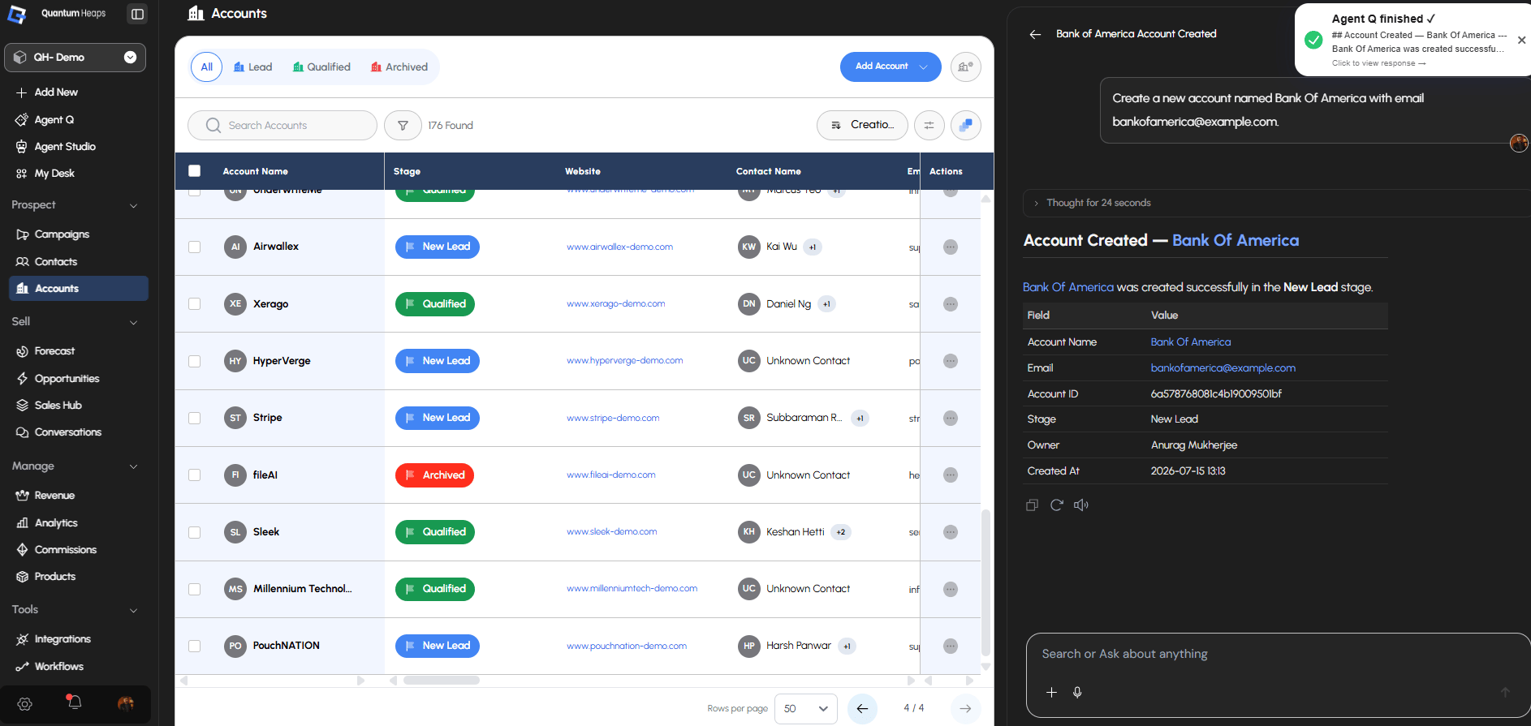The width and height of the screenshot is (1531, 726).
Task: Regenerate the agent response
Action: (x=1056, y=505)
